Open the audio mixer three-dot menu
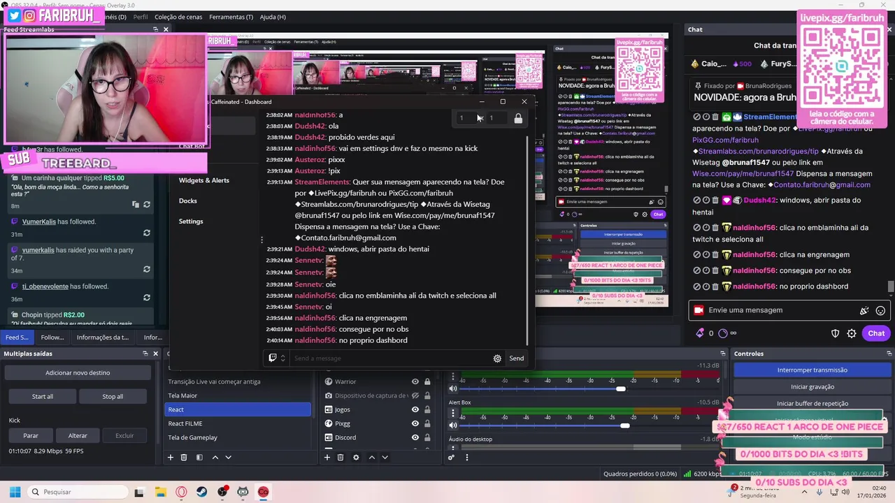Image resolution: width=895 pixels, height=503 pixels. (x=466, y=458)
